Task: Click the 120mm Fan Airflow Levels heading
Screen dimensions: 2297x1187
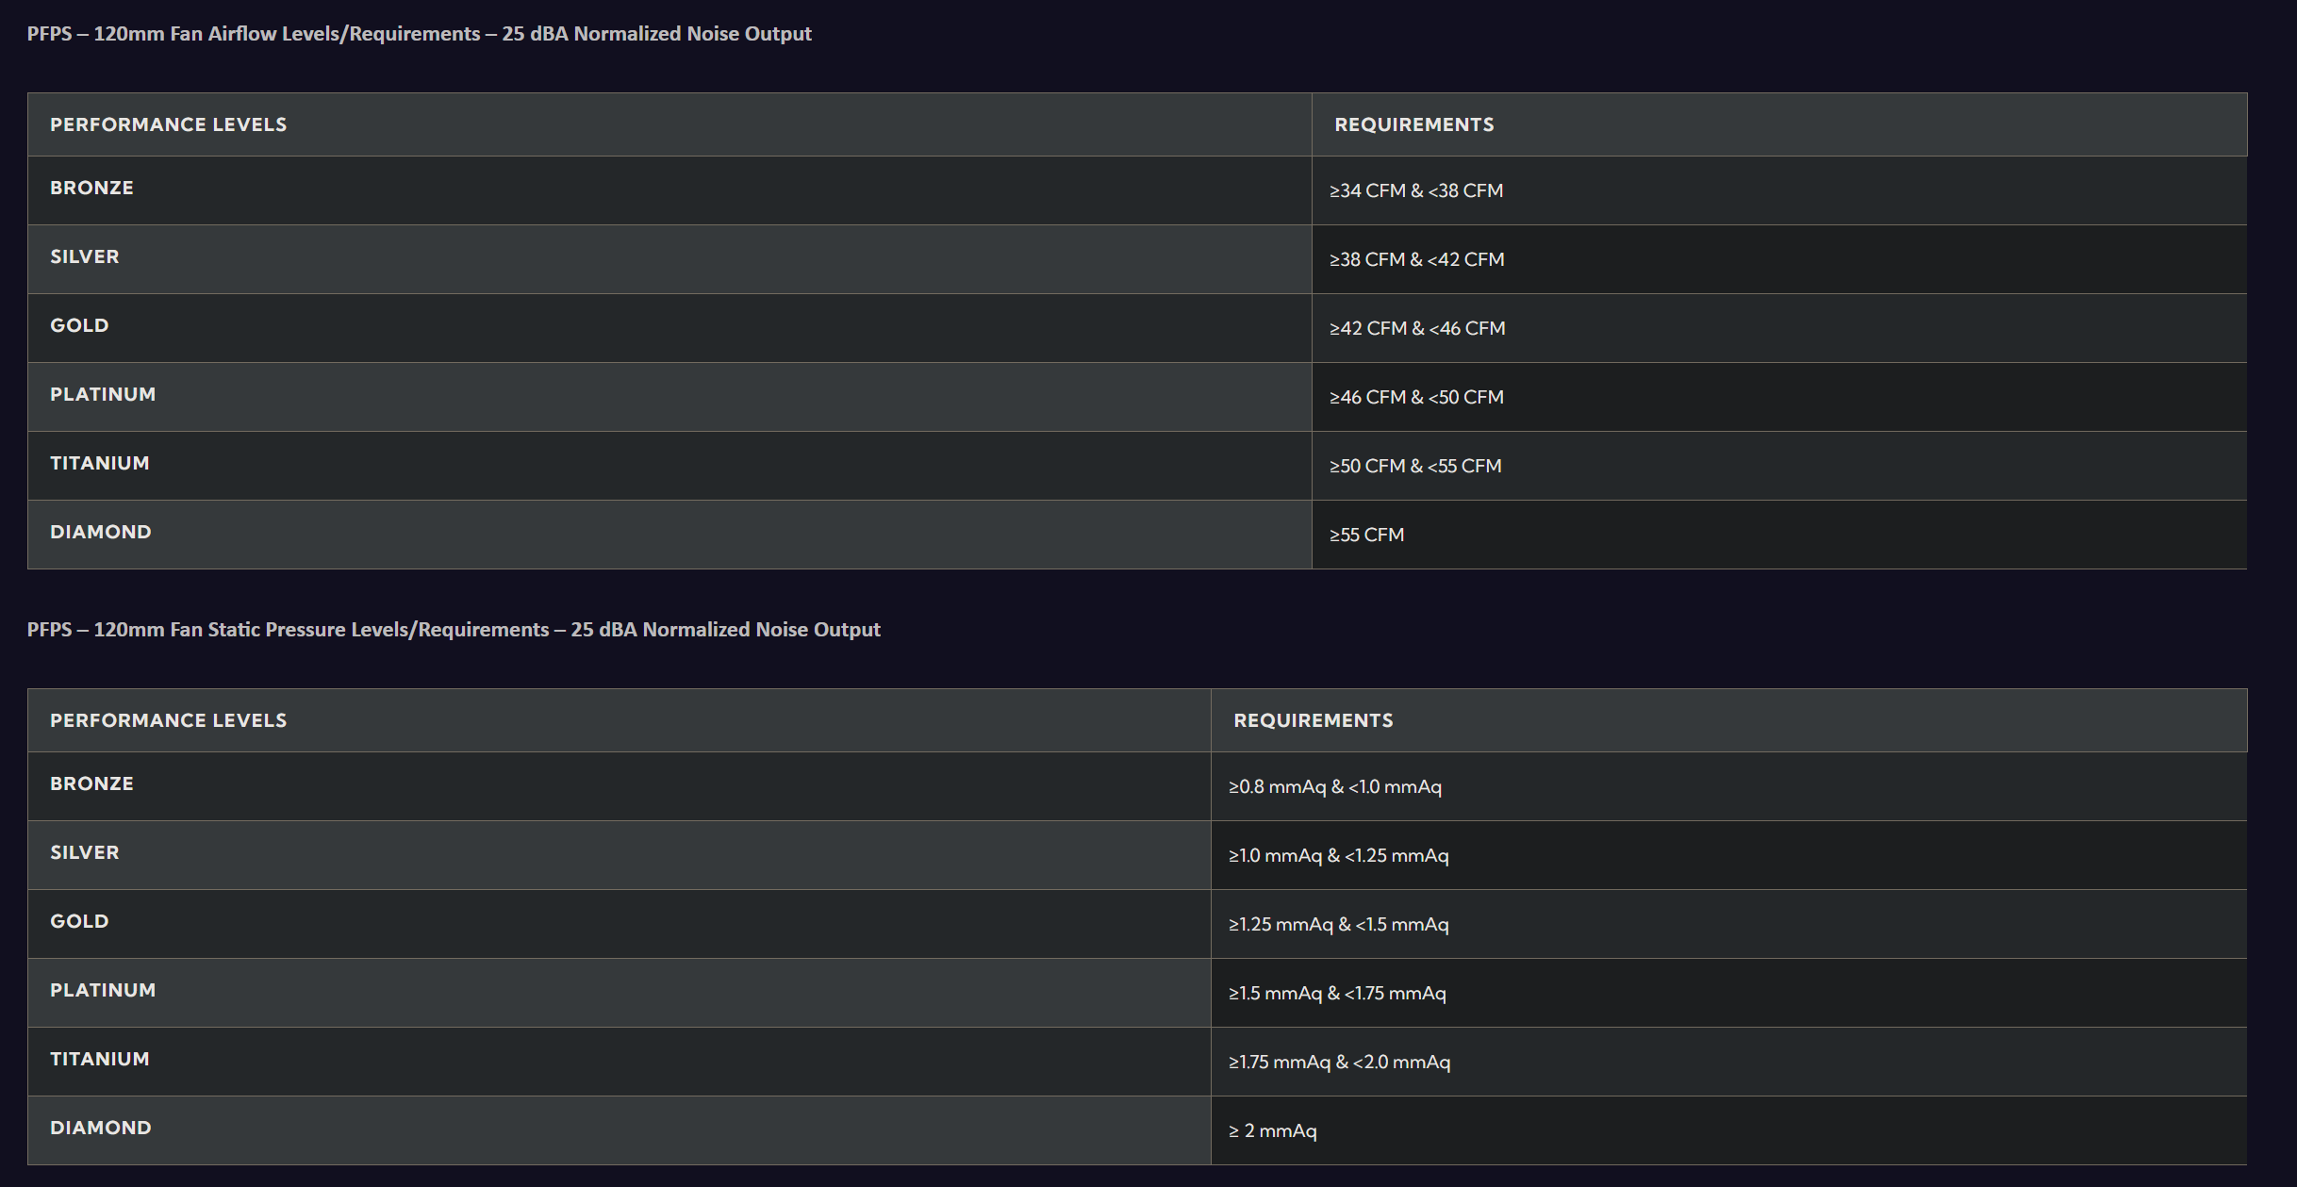Action: pos(419,34)
